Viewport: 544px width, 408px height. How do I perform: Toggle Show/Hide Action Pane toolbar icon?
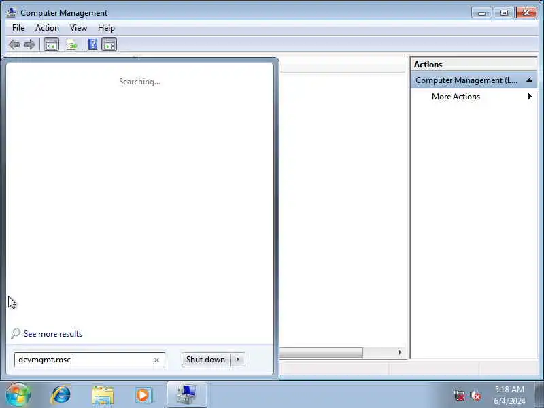(x=109, y=44)
